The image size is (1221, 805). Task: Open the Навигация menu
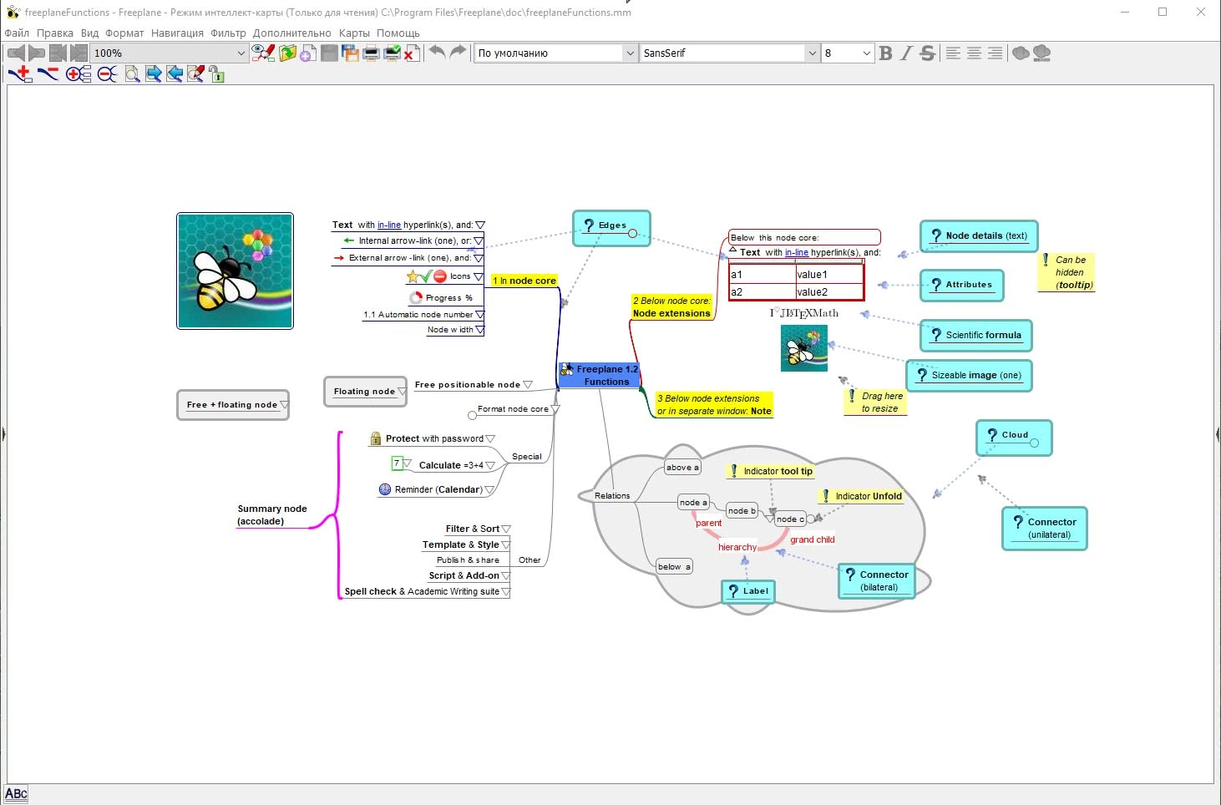tap(177, 33)
